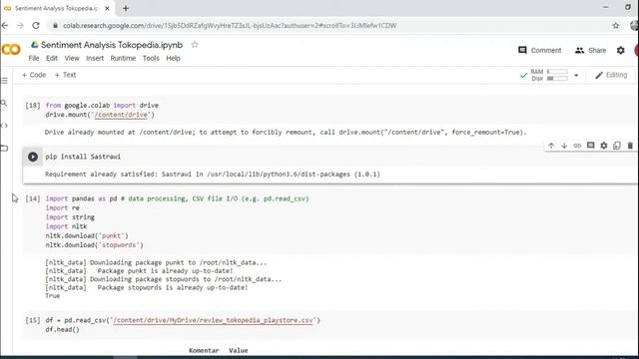Screen dimensions: 639x359
Task: Add a comment to the selected cell
Action: 590,146
